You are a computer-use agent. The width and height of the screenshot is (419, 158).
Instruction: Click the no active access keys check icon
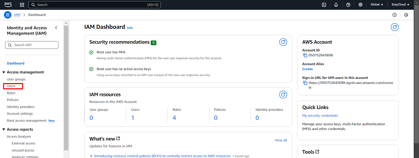pyautogui.click(x=91, y=69)
